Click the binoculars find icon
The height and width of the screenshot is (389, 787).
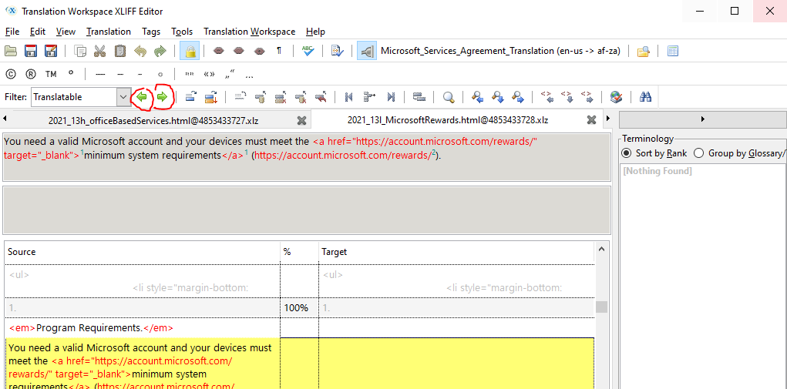[x=645, y=97]
